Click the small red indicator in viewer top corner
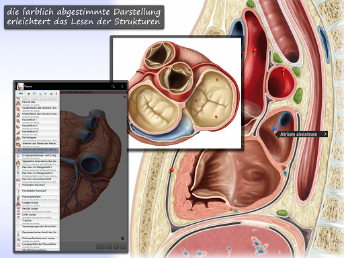This screenshot has height=258, width=344. [125, 97]
